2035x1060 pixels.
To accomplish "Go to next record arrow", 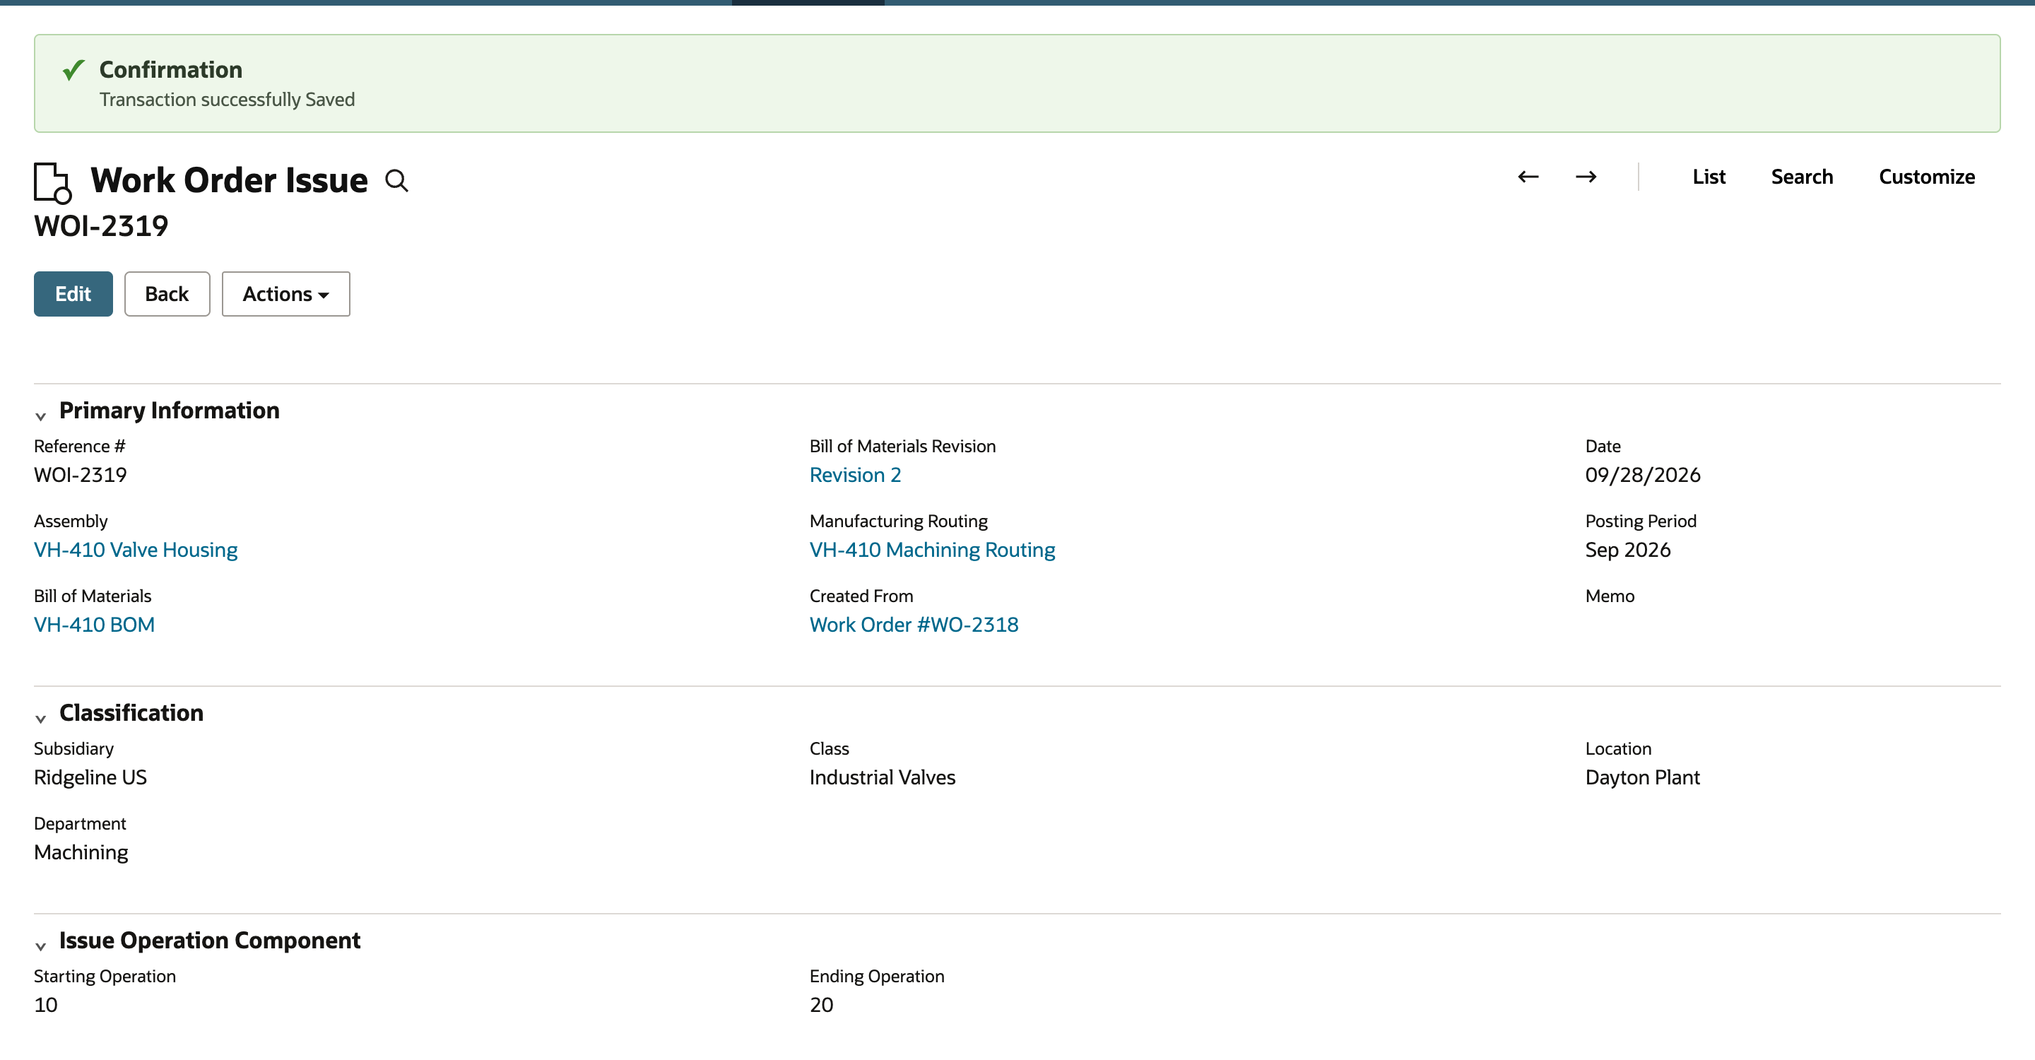I will click(x=1586, y=177).
